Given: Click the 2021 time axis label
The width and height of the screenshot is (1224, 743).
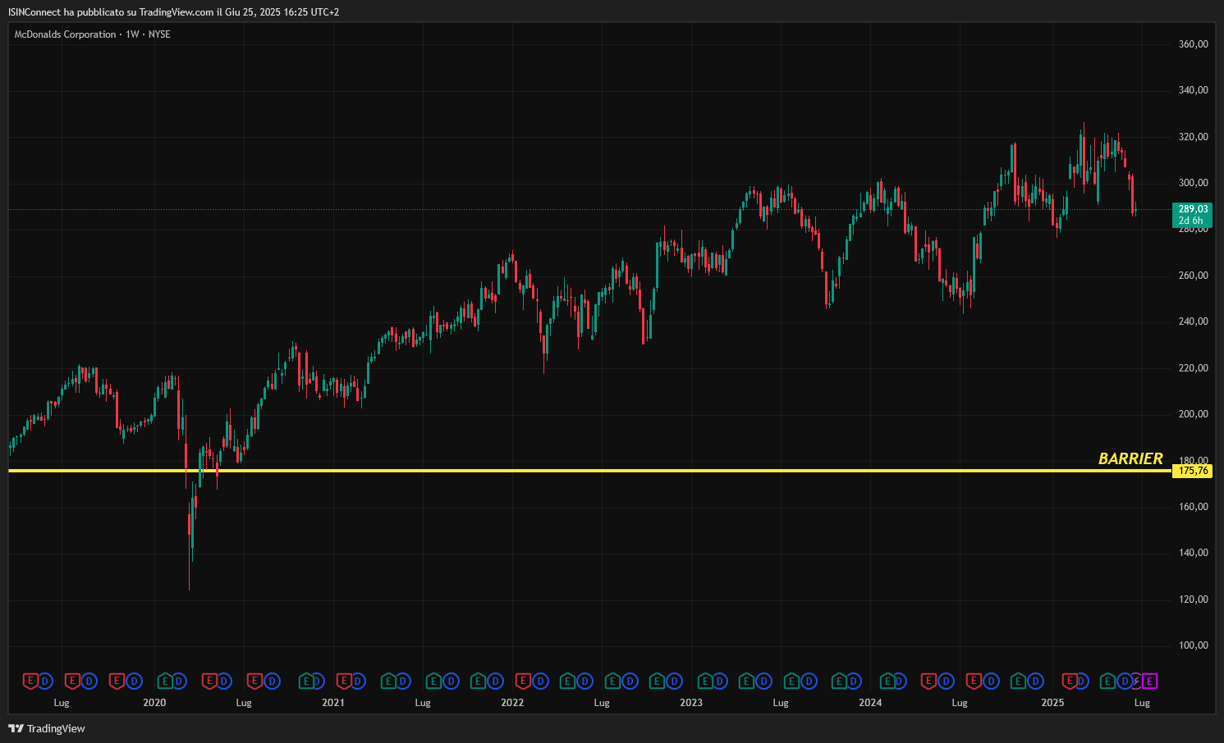Looking at the screenshot, I should 333,703.
